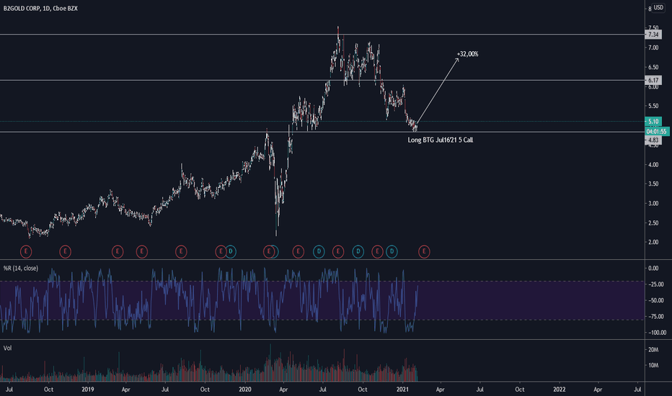The width and height of the screenshot is (672, 396).
Task: Select the +32,00% annotation text
Action: (467, 54)
